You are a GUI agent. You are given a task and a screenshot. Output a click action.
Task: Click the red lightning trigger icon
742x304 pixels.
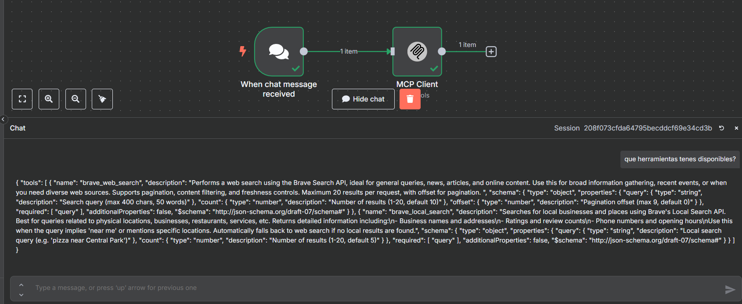pos(242,51)
